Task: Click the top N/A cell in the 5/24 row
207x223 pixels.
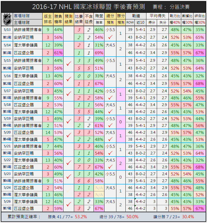Action: (99, 188)
